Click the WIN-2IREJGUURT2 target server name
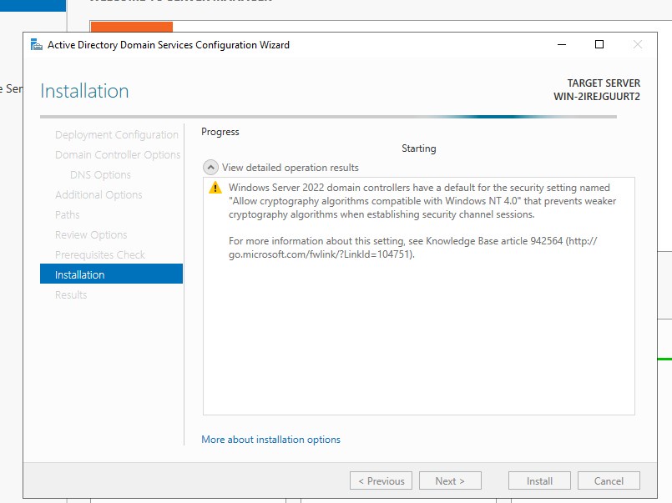The width and height of the screenshot is (672, 503). (597, 96)
